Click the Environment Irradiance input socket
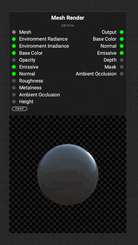The height and width of the screenshot is (245, 138). tap(14, 46)
